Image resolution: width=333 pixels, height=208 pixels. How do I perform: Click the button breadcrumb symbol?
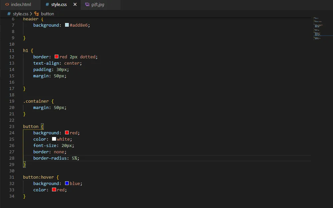[x=47, y=14]
